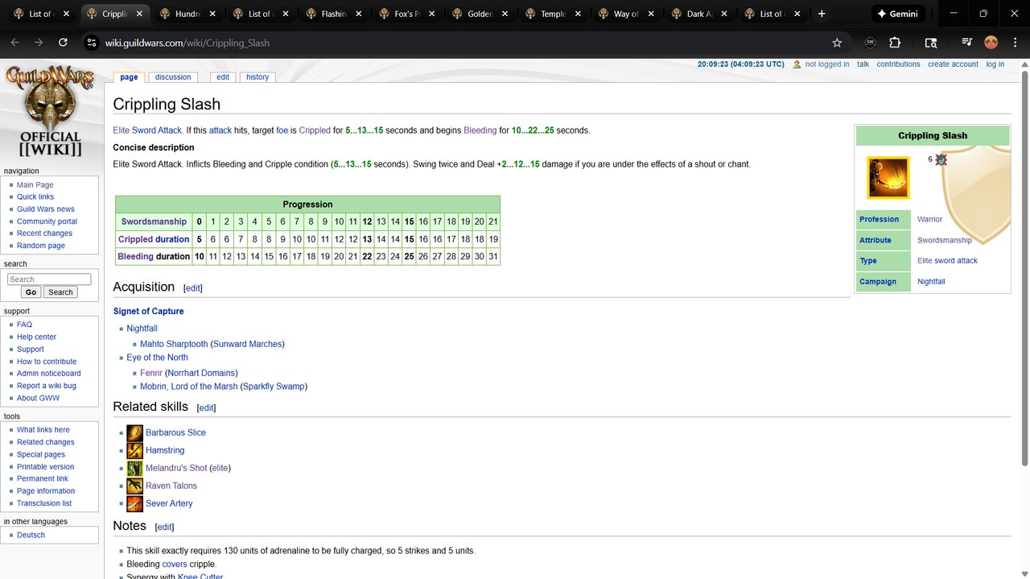Click the Crippling Slash skill icon in infobox
The height and width of the screenshot is (579, 1030).
888,178
